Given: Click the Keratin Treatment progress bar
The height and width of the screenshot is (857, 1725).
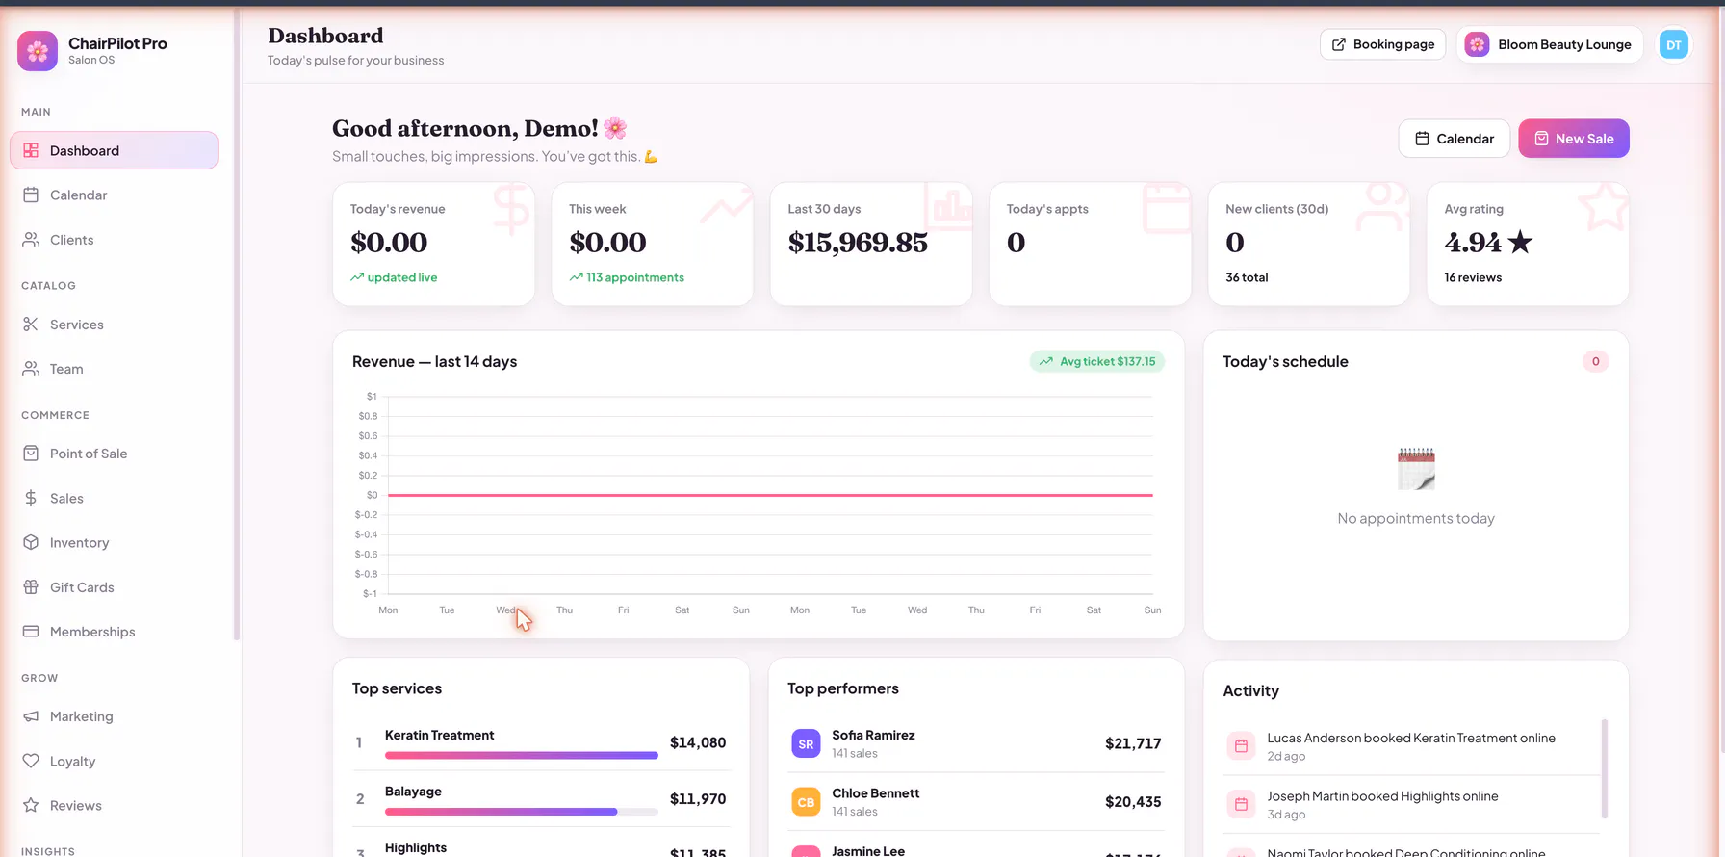Looking at the screenshot, I should click(x=522, y=756).
